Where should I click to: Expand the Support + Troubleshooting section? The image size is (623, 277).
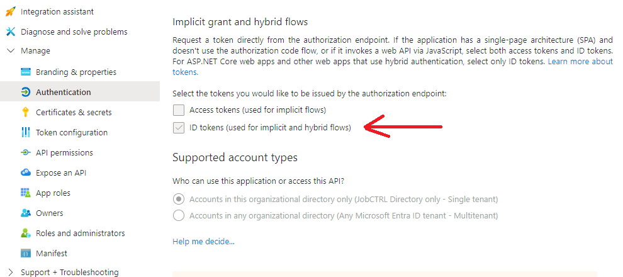[x=11, y=273]
